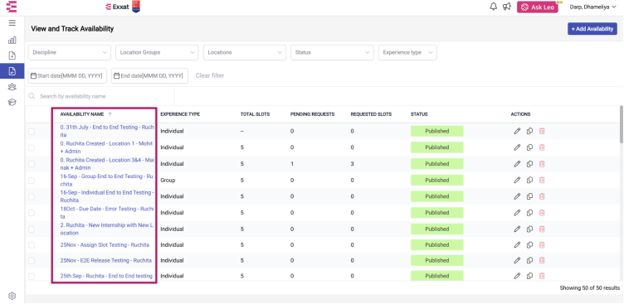The height and width of the screenshot is (304, 624).
Task: Delete the 25Nov Assign Slot Testing row
Action: point(542,245)
